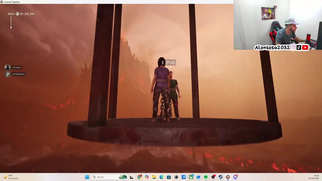
Task: Select the Brunonp player avatar
Action: pyautogui.click(x=8, y=67)
